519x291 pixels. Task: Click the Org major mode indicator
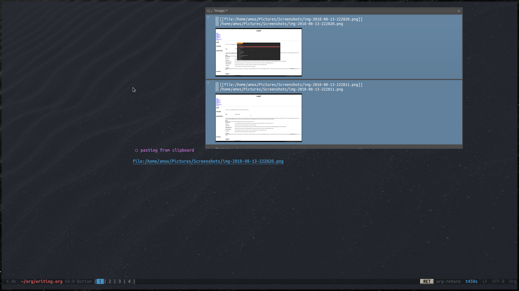513,281
